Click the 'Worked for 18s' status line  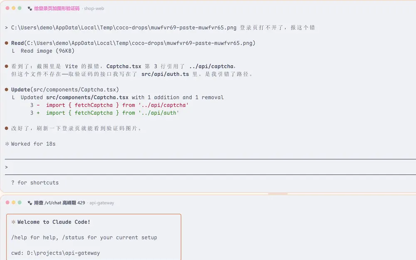coord(33,144)
